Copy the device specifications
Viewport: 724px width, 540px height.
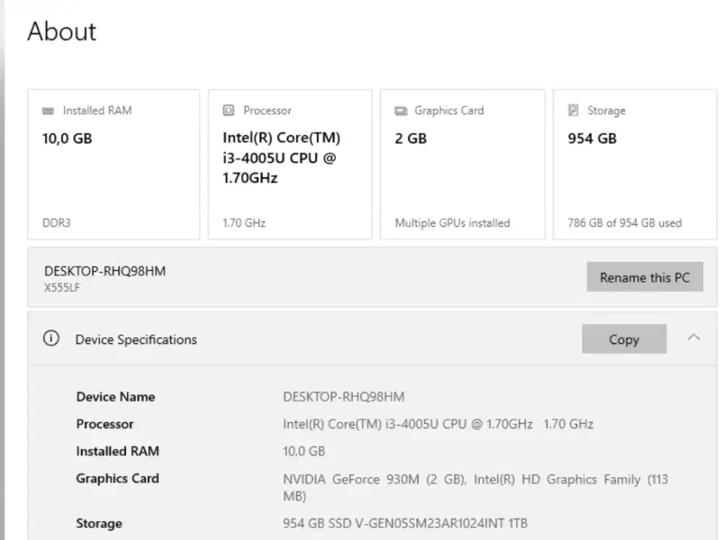coord(624,339)
